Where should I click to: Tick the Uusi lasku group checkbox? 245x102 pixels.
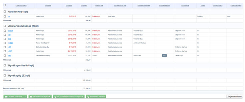(x=5, y=11)
